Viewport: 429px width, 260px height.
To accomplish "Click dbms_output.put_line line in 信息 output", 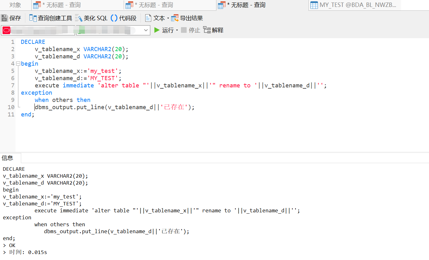I will pyautogui.click(x=116, y=232).
